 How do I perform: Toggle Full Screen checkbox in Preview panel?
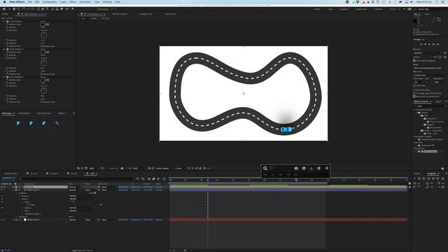414,85
